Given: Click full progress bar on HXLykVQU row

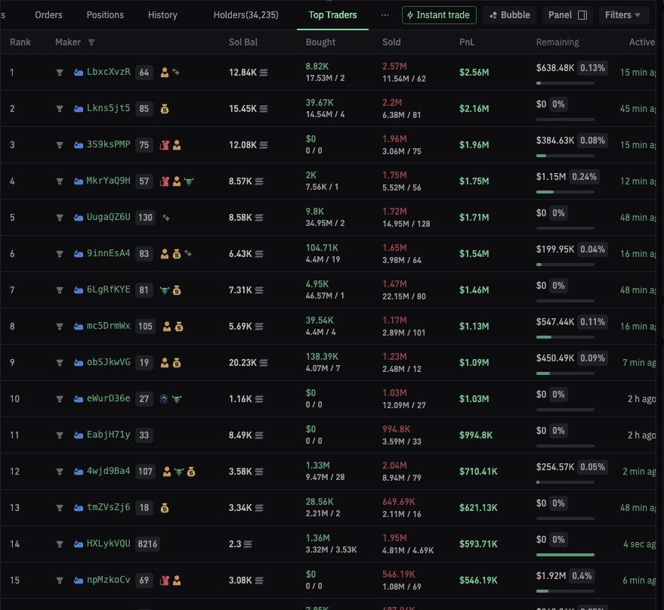Looking at the screenshot, I should (565, 555).
